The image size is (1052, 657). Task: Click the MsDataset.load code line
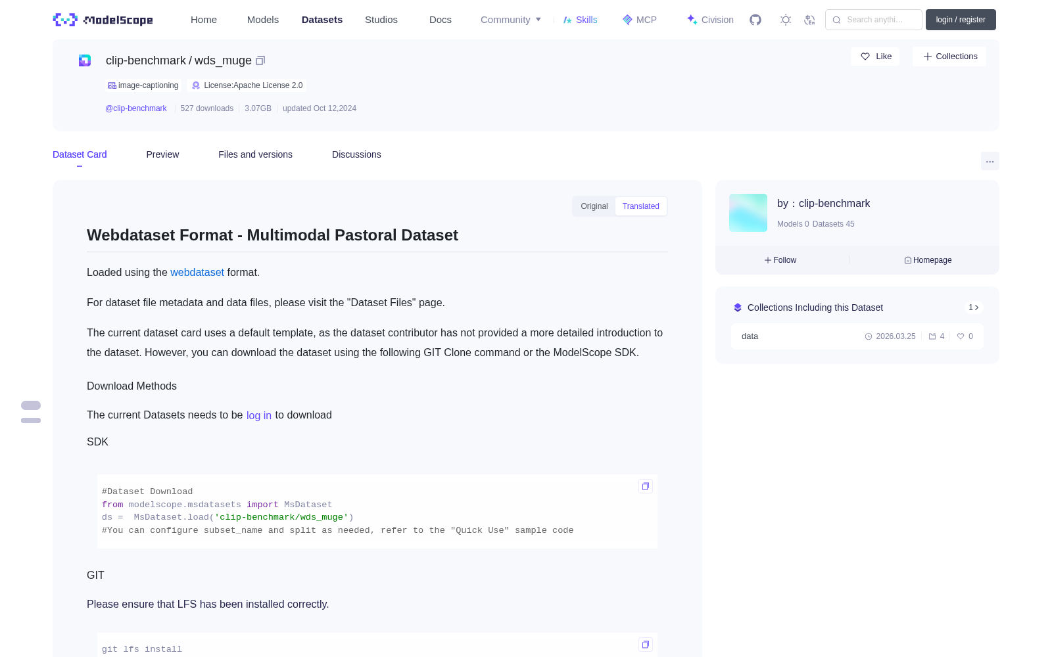pyautogui.click(x=227, y=517)
